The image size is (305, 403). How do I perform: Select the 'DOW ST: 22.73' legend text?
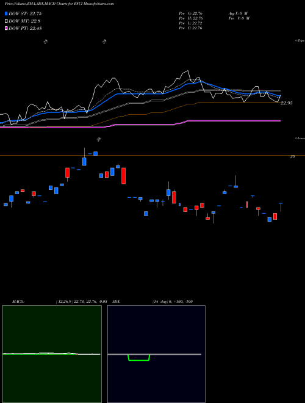[25, 13]
